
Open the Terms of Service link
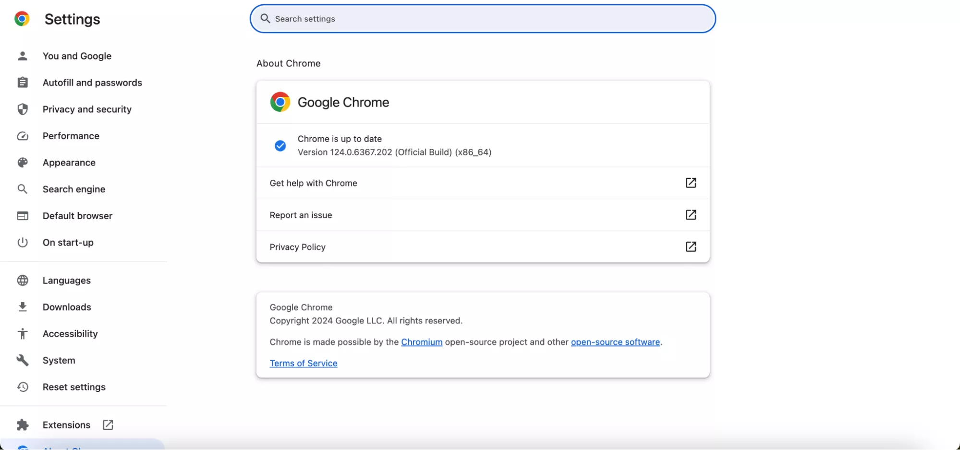pos(304,363)
